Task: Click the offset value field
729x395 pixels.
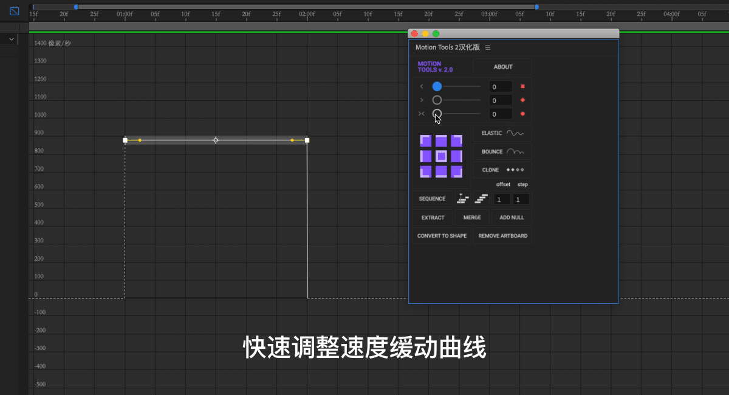Action: click(502, 199)
